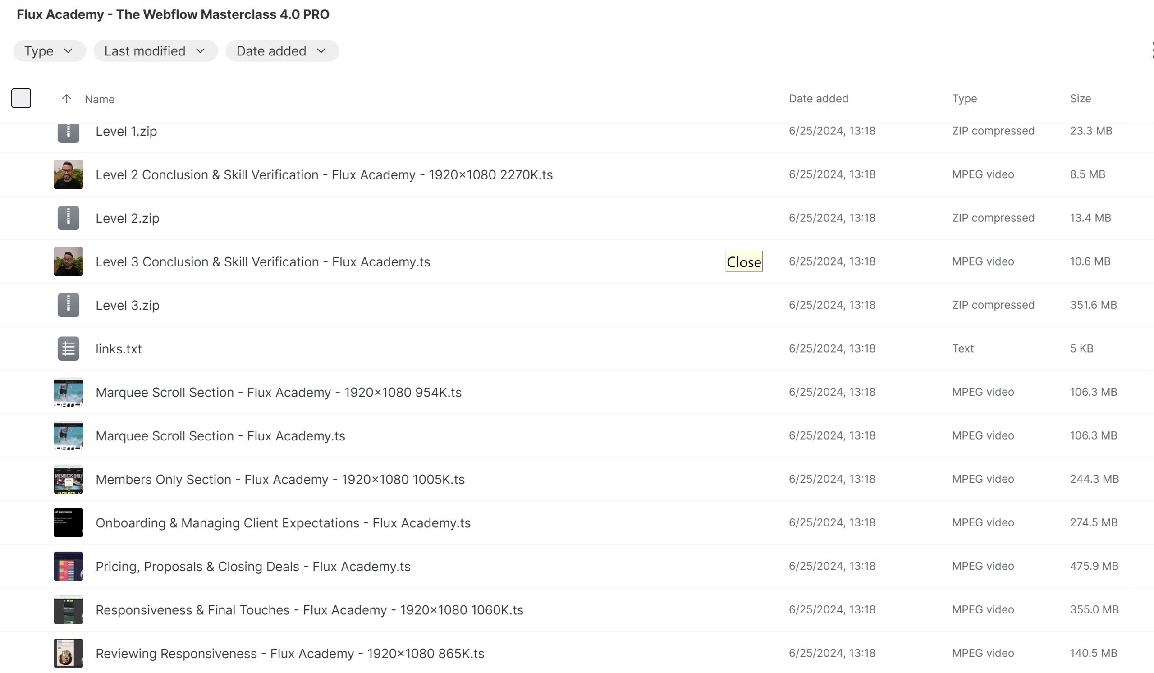Open the Level 3 Conclusion video thumbnail

(x=68, y=261)
